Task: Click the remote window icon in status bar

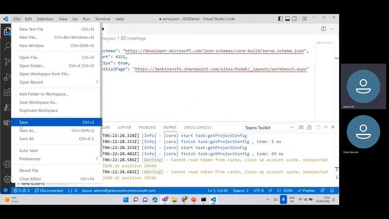Action: tap(5, 190)
